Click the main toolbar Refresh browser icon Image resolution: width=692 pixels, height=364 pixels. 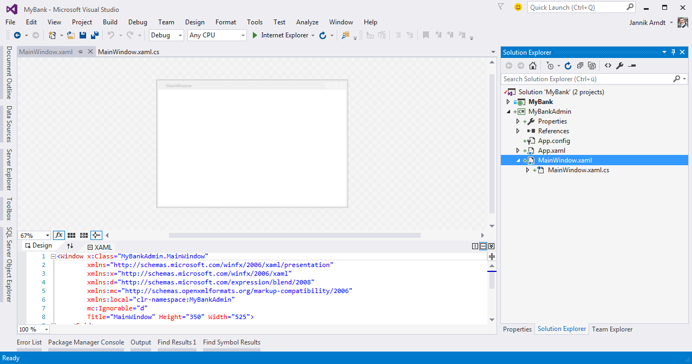[x=323, y=35]
